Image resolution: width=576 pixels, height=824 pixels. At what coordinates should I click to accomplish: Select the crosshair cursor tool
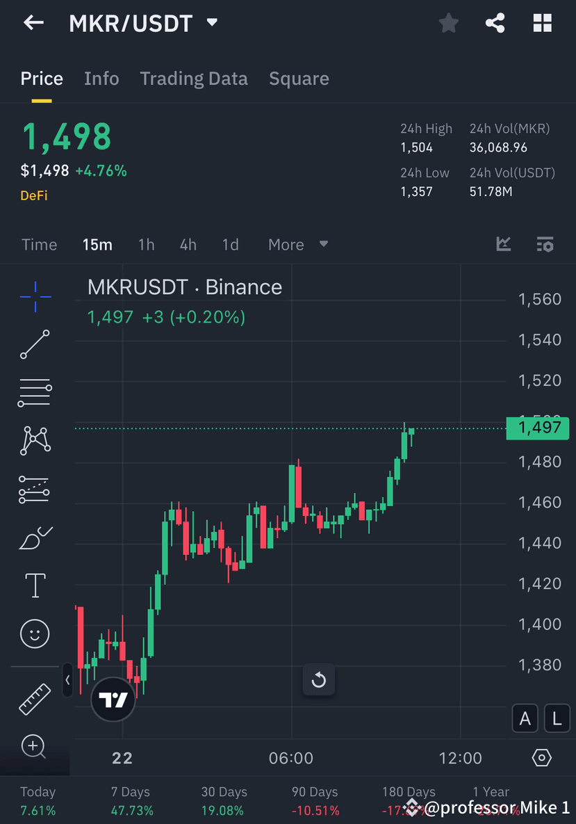35,296
